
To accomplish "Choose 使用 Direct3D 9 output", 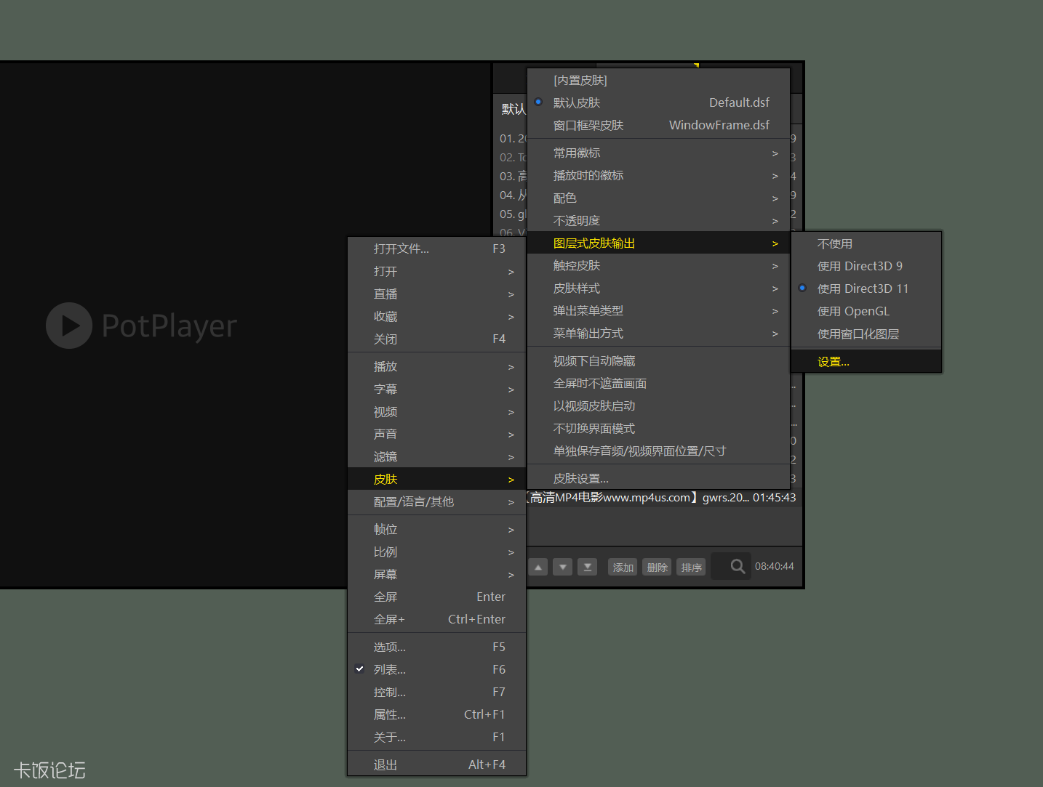I will 866,266.
